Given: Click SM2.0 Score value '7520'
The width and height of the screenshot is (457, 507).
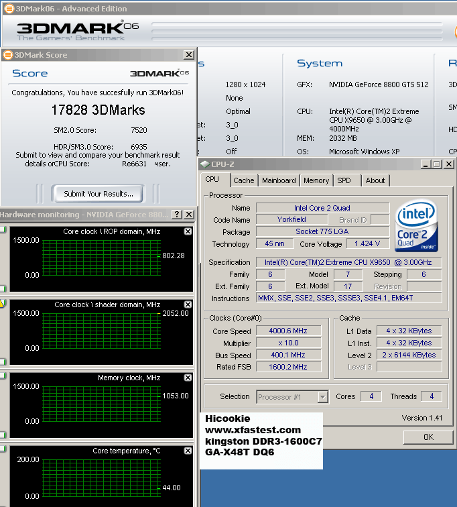Looking at the screenshot, I should point(139,130).
